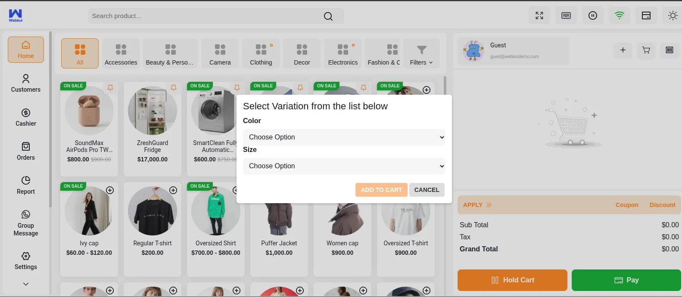The height and width of the screenshot is (297, 682).
Task: Open the Coupon option
Action: [x=627, y=205]
